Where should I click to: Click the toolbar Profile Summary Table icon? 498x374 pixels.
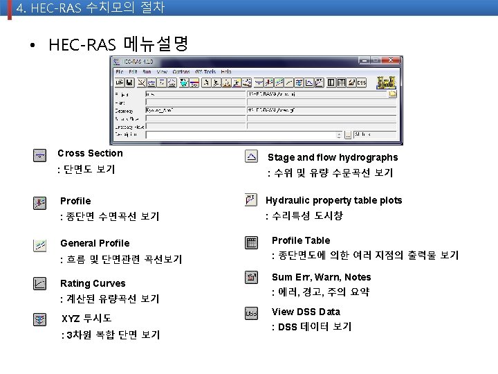pos(341,83)
